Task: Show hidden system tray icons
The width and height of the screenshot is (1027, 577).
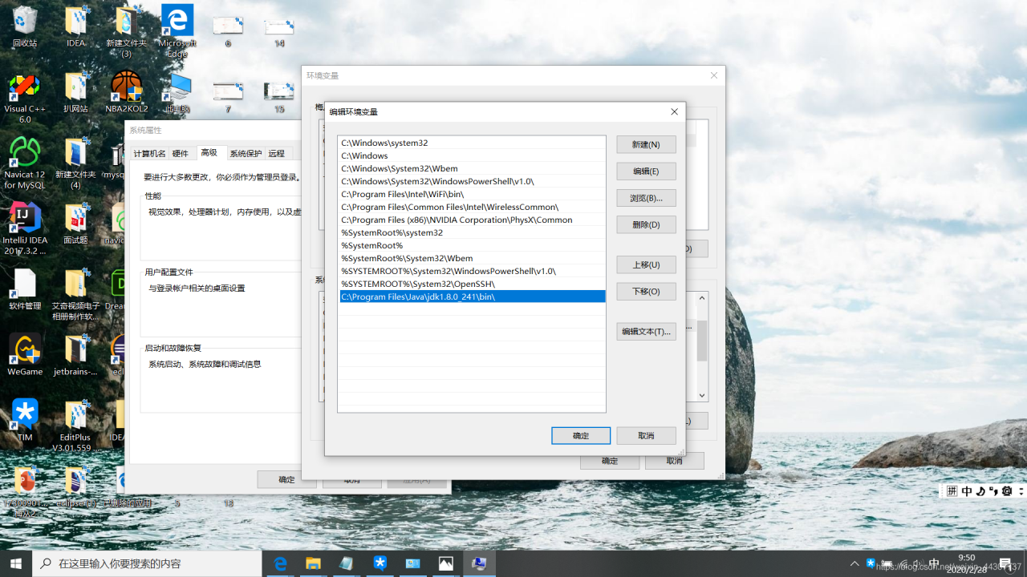Action: pyautogui.click(x=854, y=563)
